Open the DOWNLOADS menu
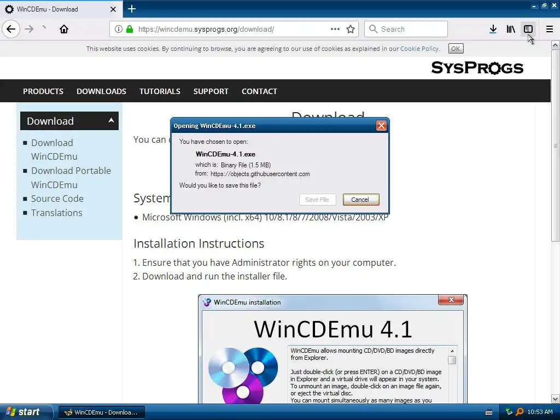560x420 pixels. pyautogui.click(x=101, y=91)
